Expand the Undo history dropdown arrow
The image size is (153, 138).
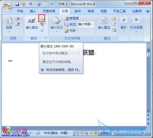34,4
